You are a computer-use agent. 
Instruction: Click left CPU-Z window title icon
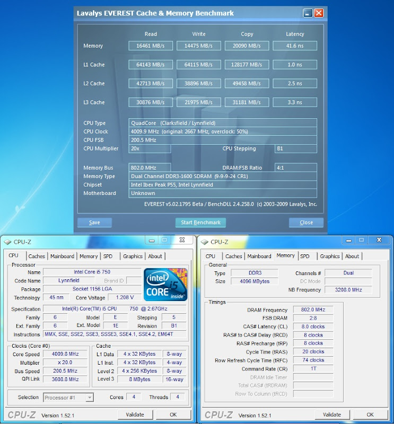(x=7, y=242)
